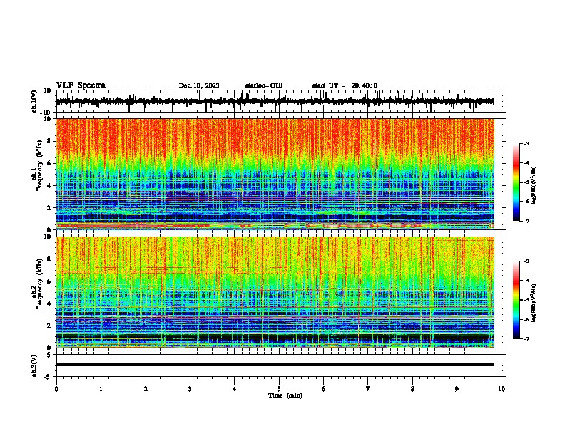Click time axis tick label 8
Viewport: 565px width, 436px height.
coord(412,389)
